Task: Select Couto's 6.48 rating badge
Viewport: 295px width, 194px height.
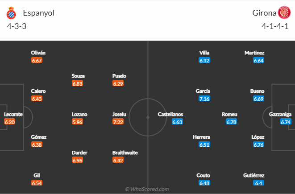Action: point(204,183)
